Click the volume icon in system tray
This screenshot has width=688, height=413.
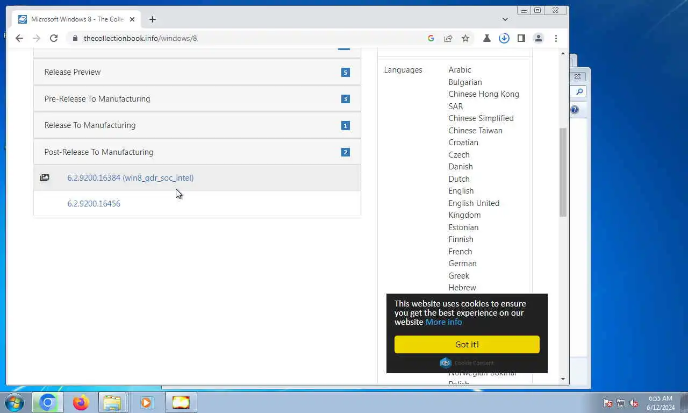pyautogui.click(x=634, y=403)
